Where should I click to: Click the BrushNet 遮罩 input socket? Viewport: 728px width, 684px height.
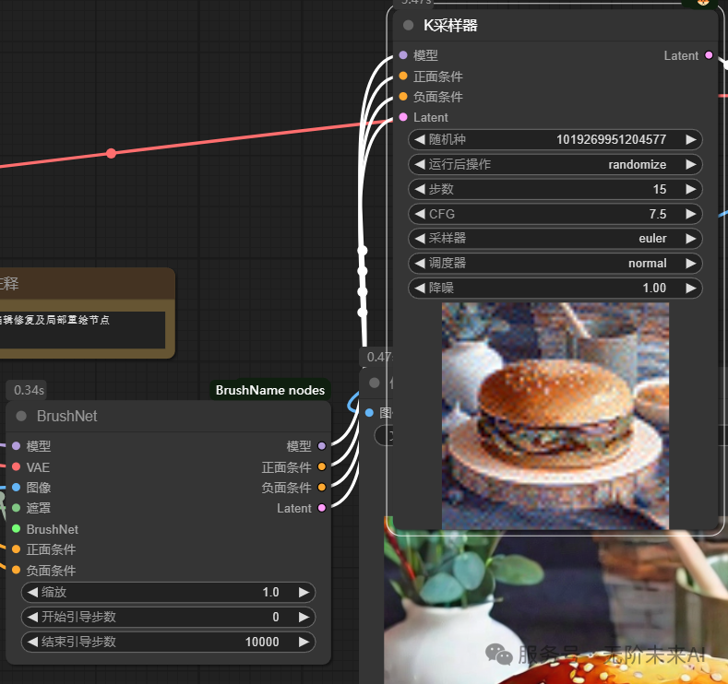pos(16,508)
